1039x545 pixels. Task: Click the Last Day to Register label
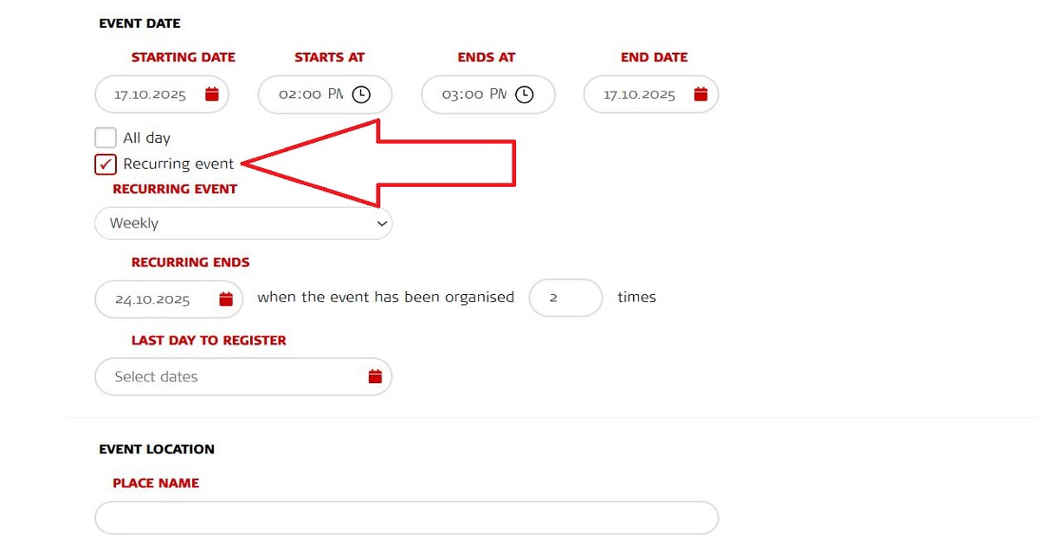(208, 340)
